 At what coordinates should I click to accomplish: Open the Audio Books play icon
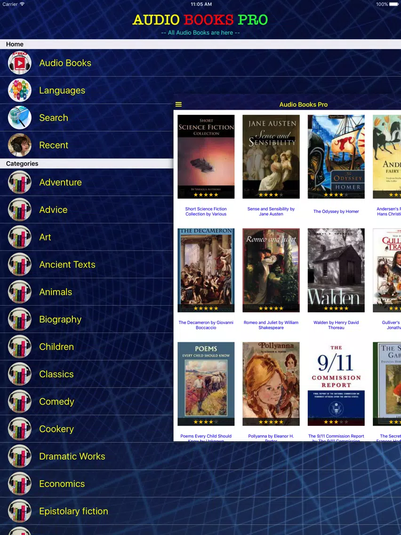tap(20, 63)
